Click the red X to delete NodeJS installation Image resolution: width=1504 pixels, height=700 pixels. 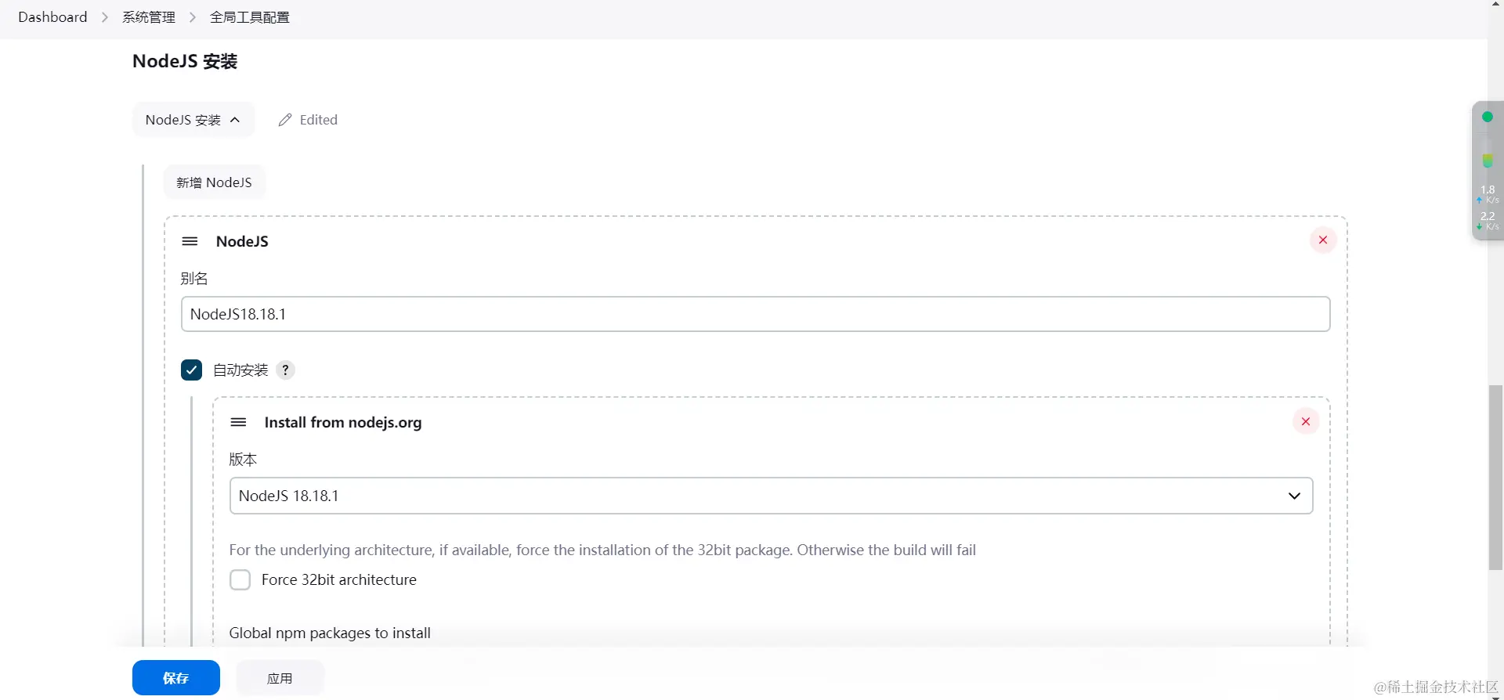pos(1323,240)
